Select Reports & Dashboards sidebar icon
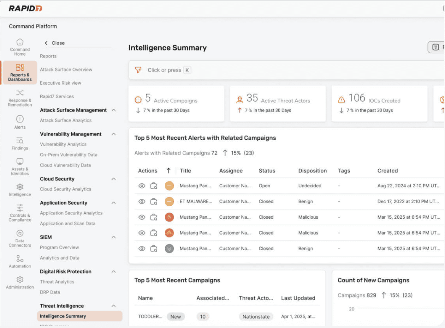The width and height of the screenshot is (445, 328). pos(20,72)
